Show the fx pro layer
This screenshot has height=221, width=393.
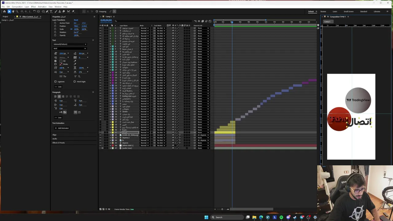[100, 130]
